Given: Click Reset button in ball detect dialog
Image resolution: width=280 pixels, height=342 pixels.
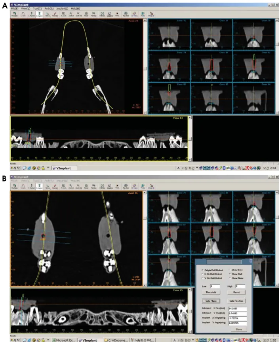Looking at the screenshot, I should point(236,292).
